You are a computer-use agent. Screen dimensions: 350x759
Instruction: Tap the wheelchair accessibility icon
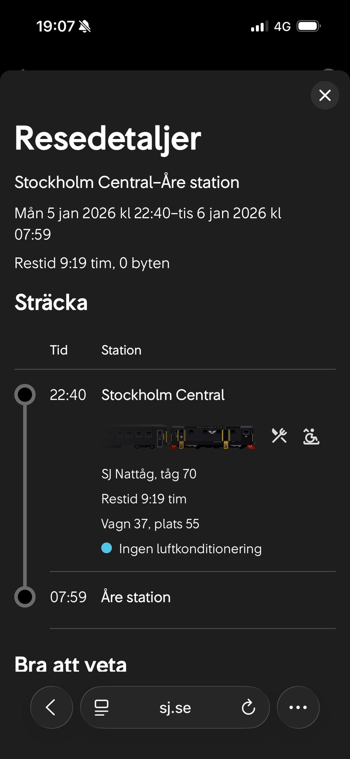[311, 436]
